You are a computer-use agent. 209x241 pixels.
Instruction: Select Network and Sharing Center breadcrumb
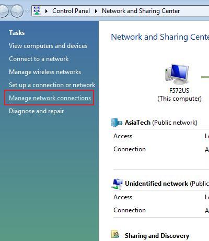click(x=141, y=11)
